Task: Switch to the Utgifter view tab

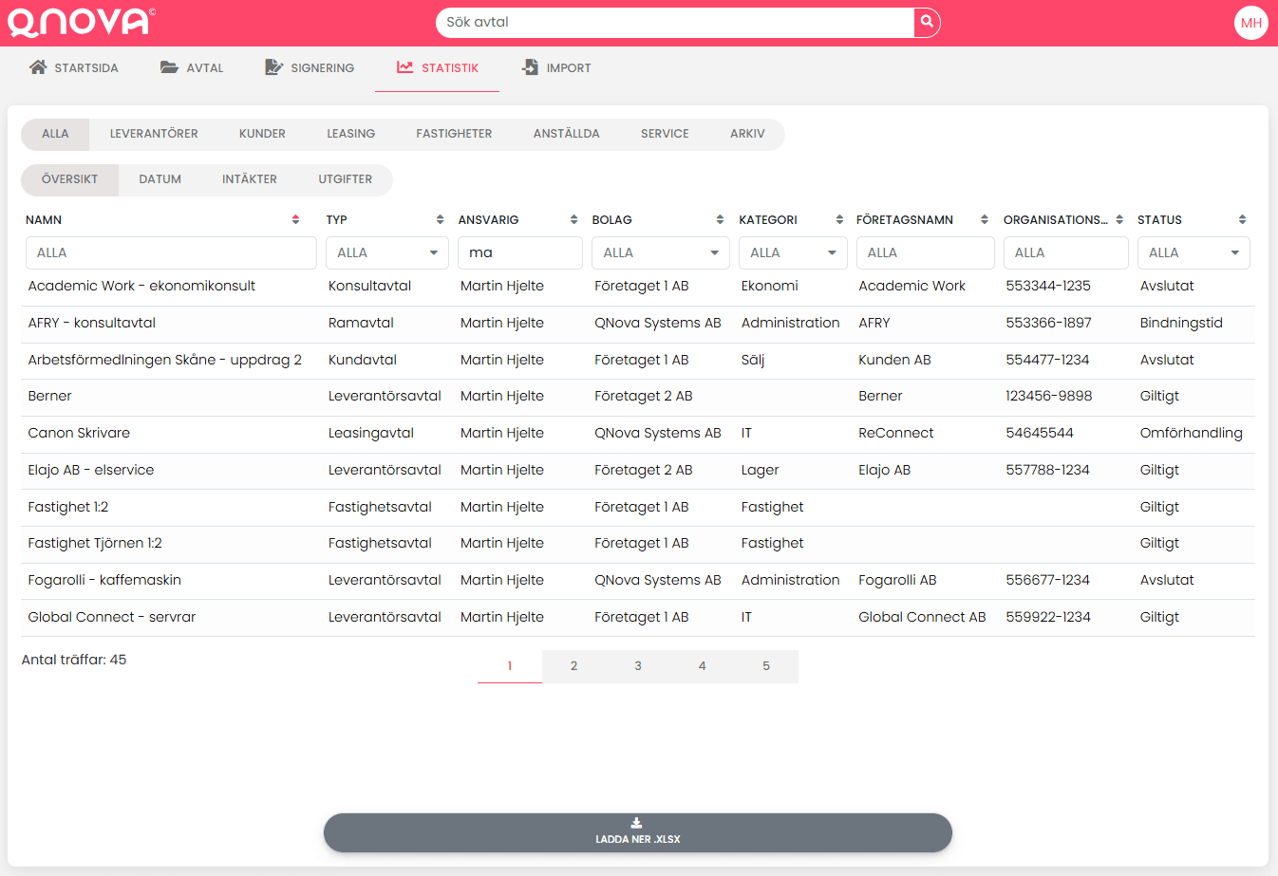Action: point(346,179)
